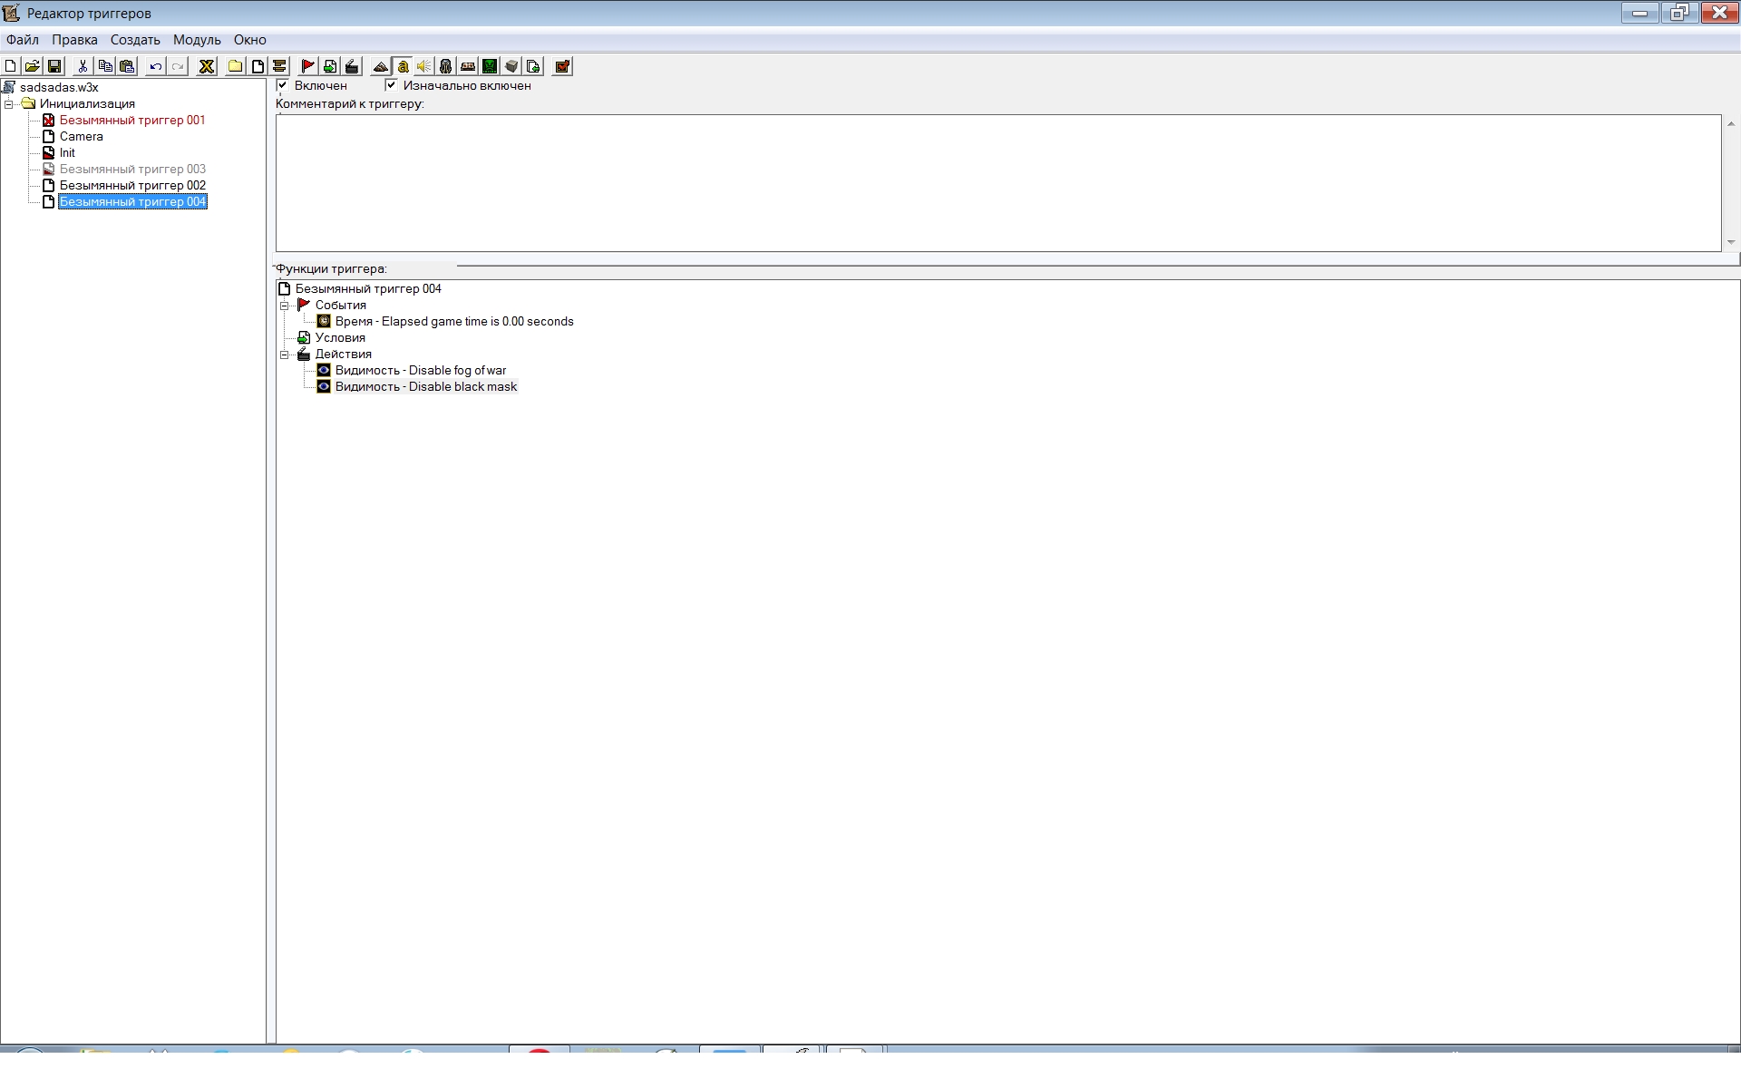Toggle the Включен checkbox
The height and width of the screenshot is (1088, 1741).
click(x=283, y=85)
